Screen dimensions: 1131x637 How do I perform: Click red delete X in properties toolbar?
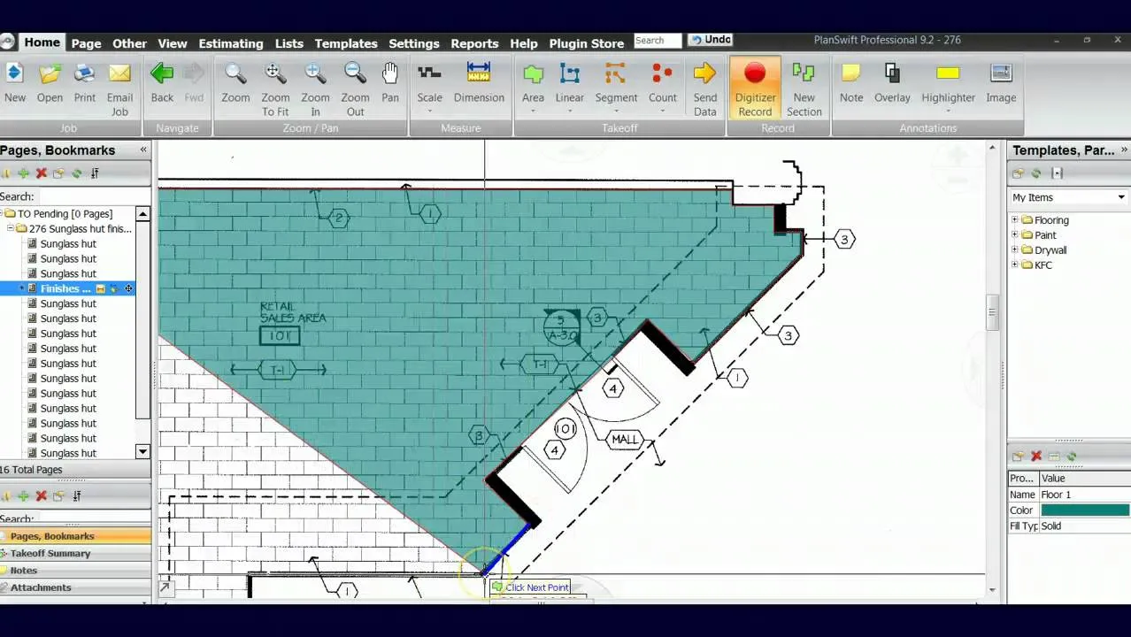point(1036,457)
